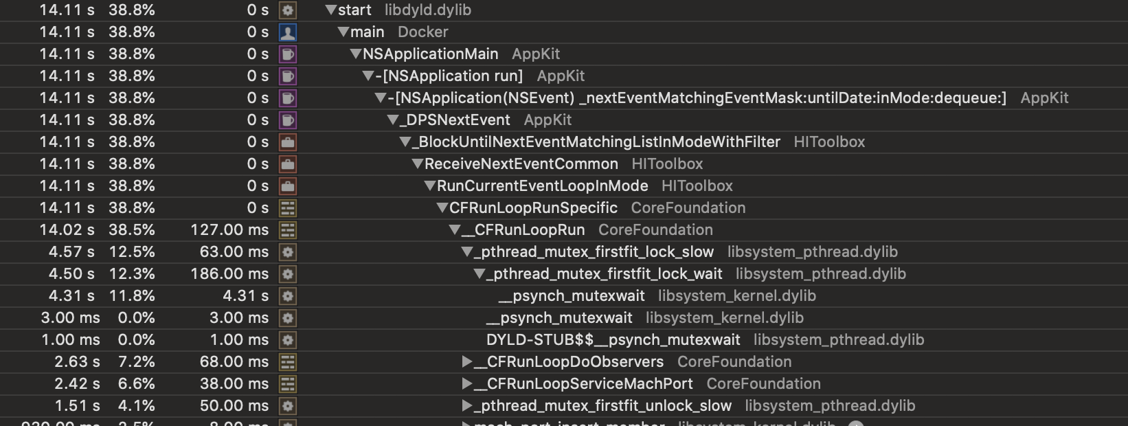Select the -[NSApplication run] AppKit row
1128x426 pixels.
click(x=564, y=76)
